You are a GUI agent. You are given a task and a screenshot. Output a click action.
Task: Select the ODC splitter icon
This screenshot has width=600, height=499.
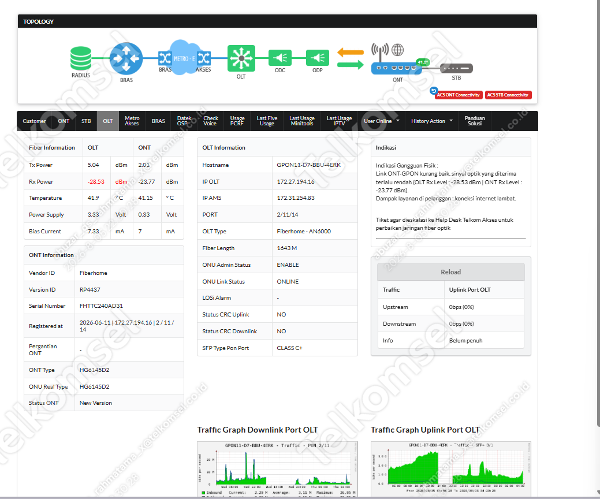pos(280,58)
